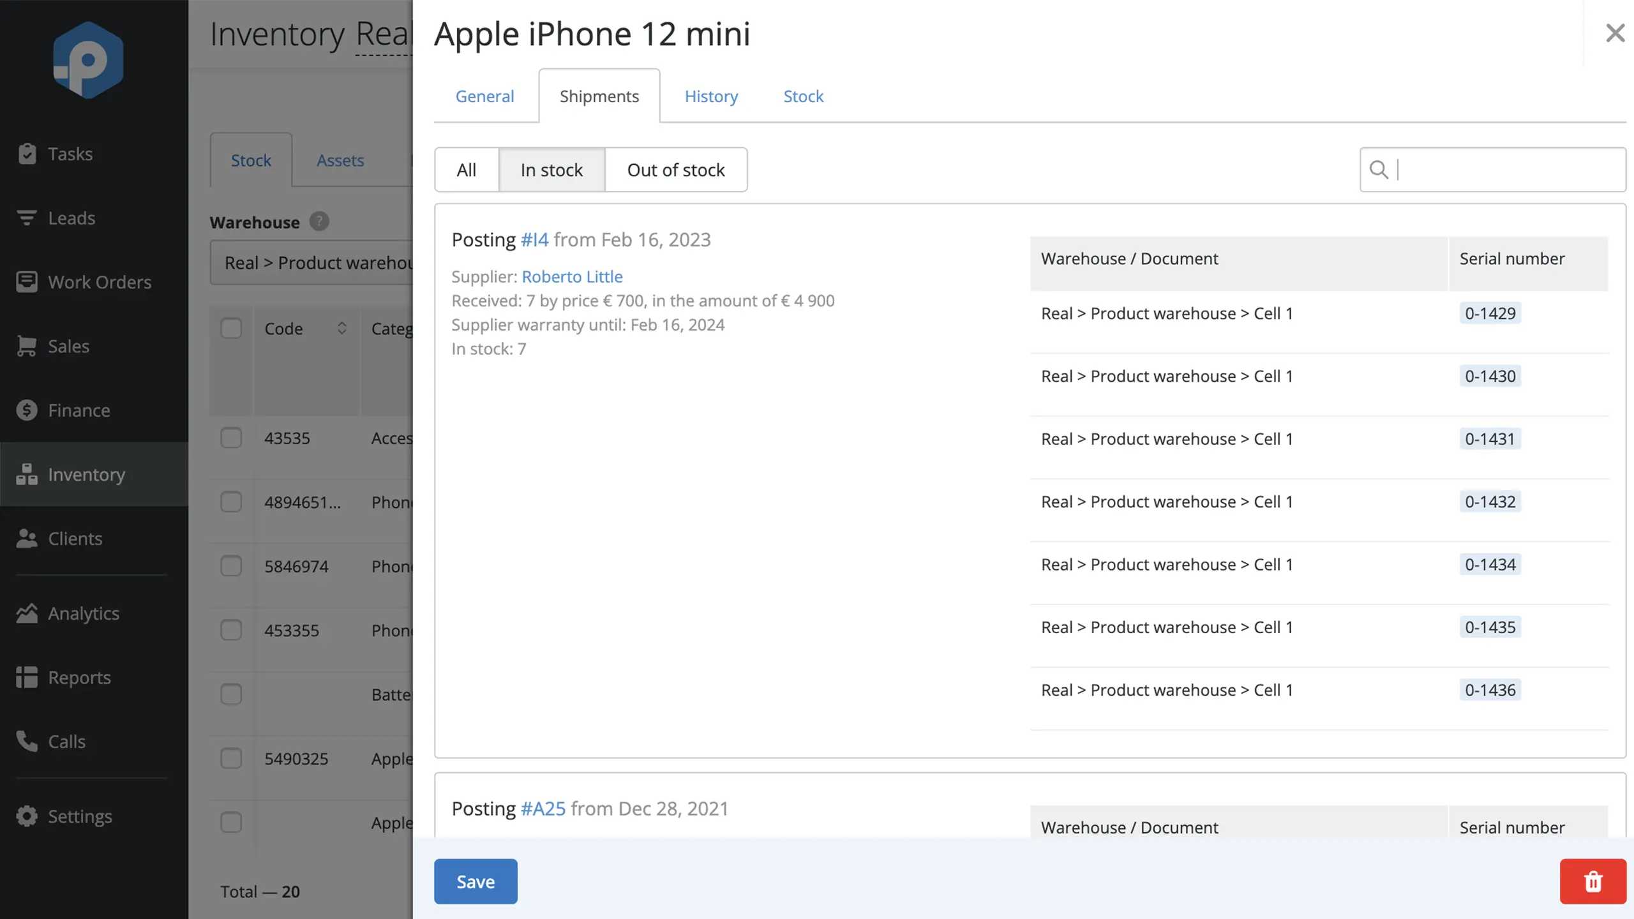Show All shipments filter
The image size is (1634, 919).
tap(467, 170)
